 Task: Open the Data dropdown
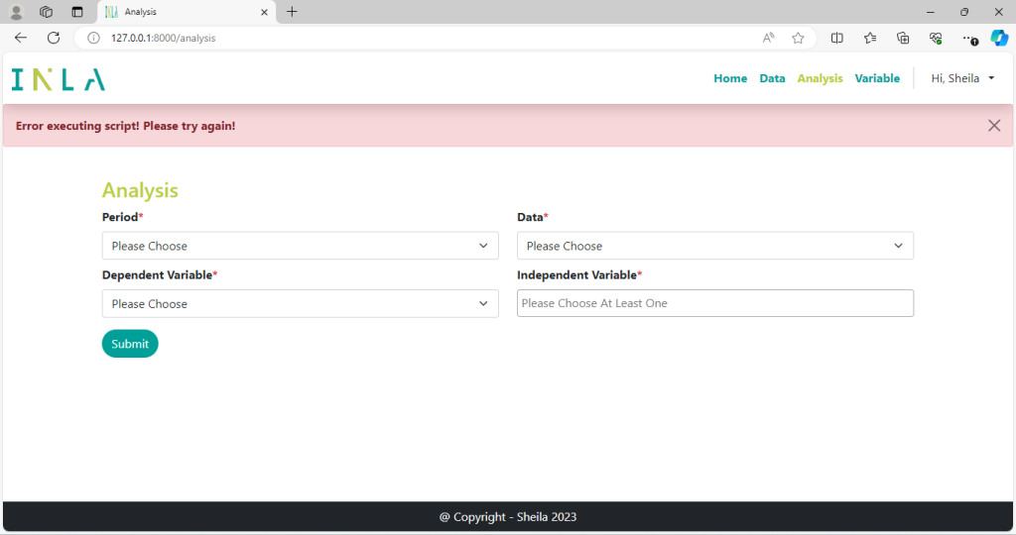pyautogui.click(x=715, y=246)
